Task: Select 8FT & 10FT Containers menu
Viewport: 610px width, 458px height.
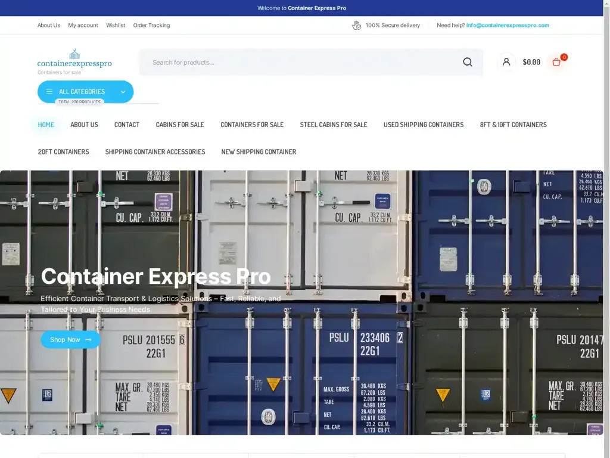Action: pos(513,125)
